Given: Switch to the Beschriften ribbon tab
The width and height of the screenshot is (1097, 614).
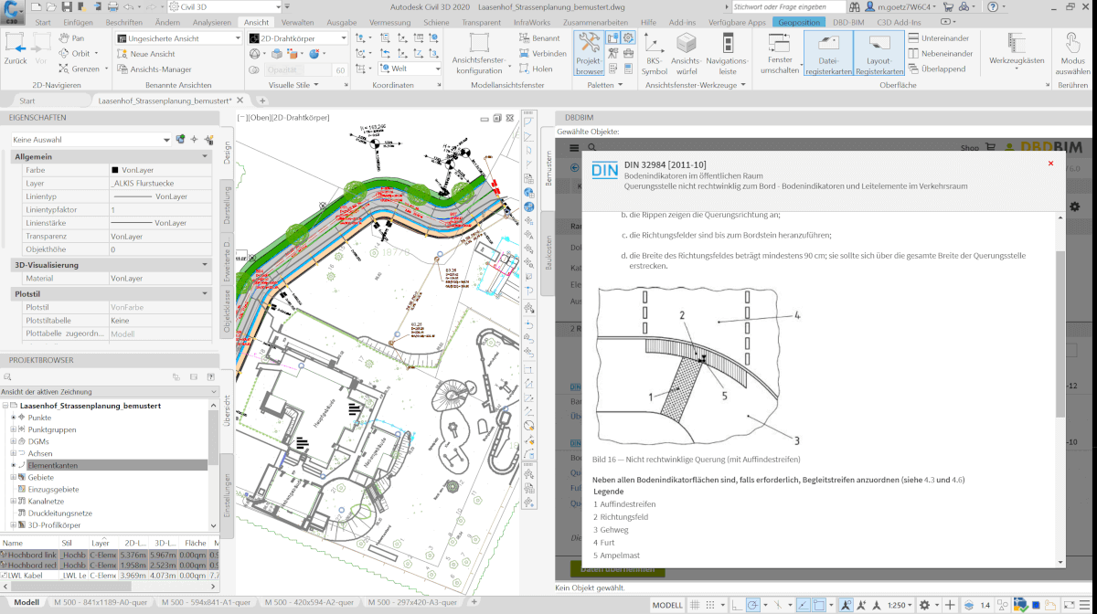Looking at the screenshot, I should pos(123,22).
